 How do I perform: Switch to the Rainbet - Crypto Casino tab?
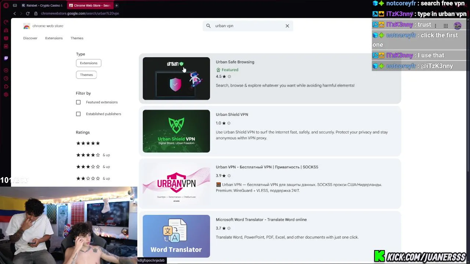pos(42,5)
